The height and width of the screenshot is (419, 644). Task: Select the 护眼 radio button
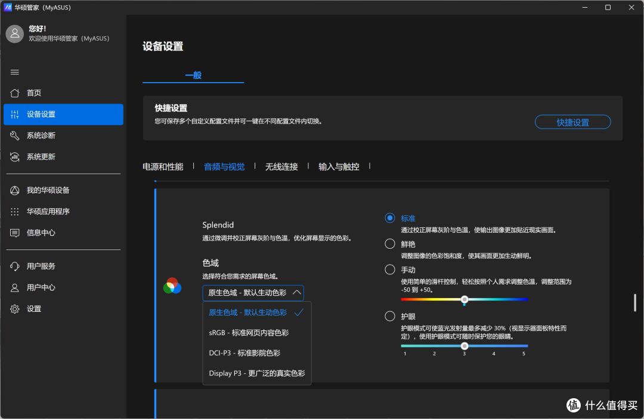coord(390,316)
